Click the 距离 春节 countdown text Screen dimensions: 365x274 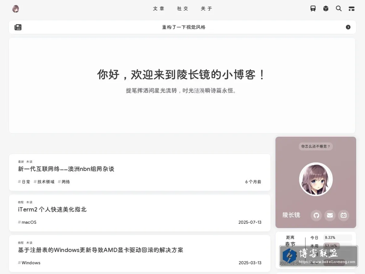click(x=290, y=241)
